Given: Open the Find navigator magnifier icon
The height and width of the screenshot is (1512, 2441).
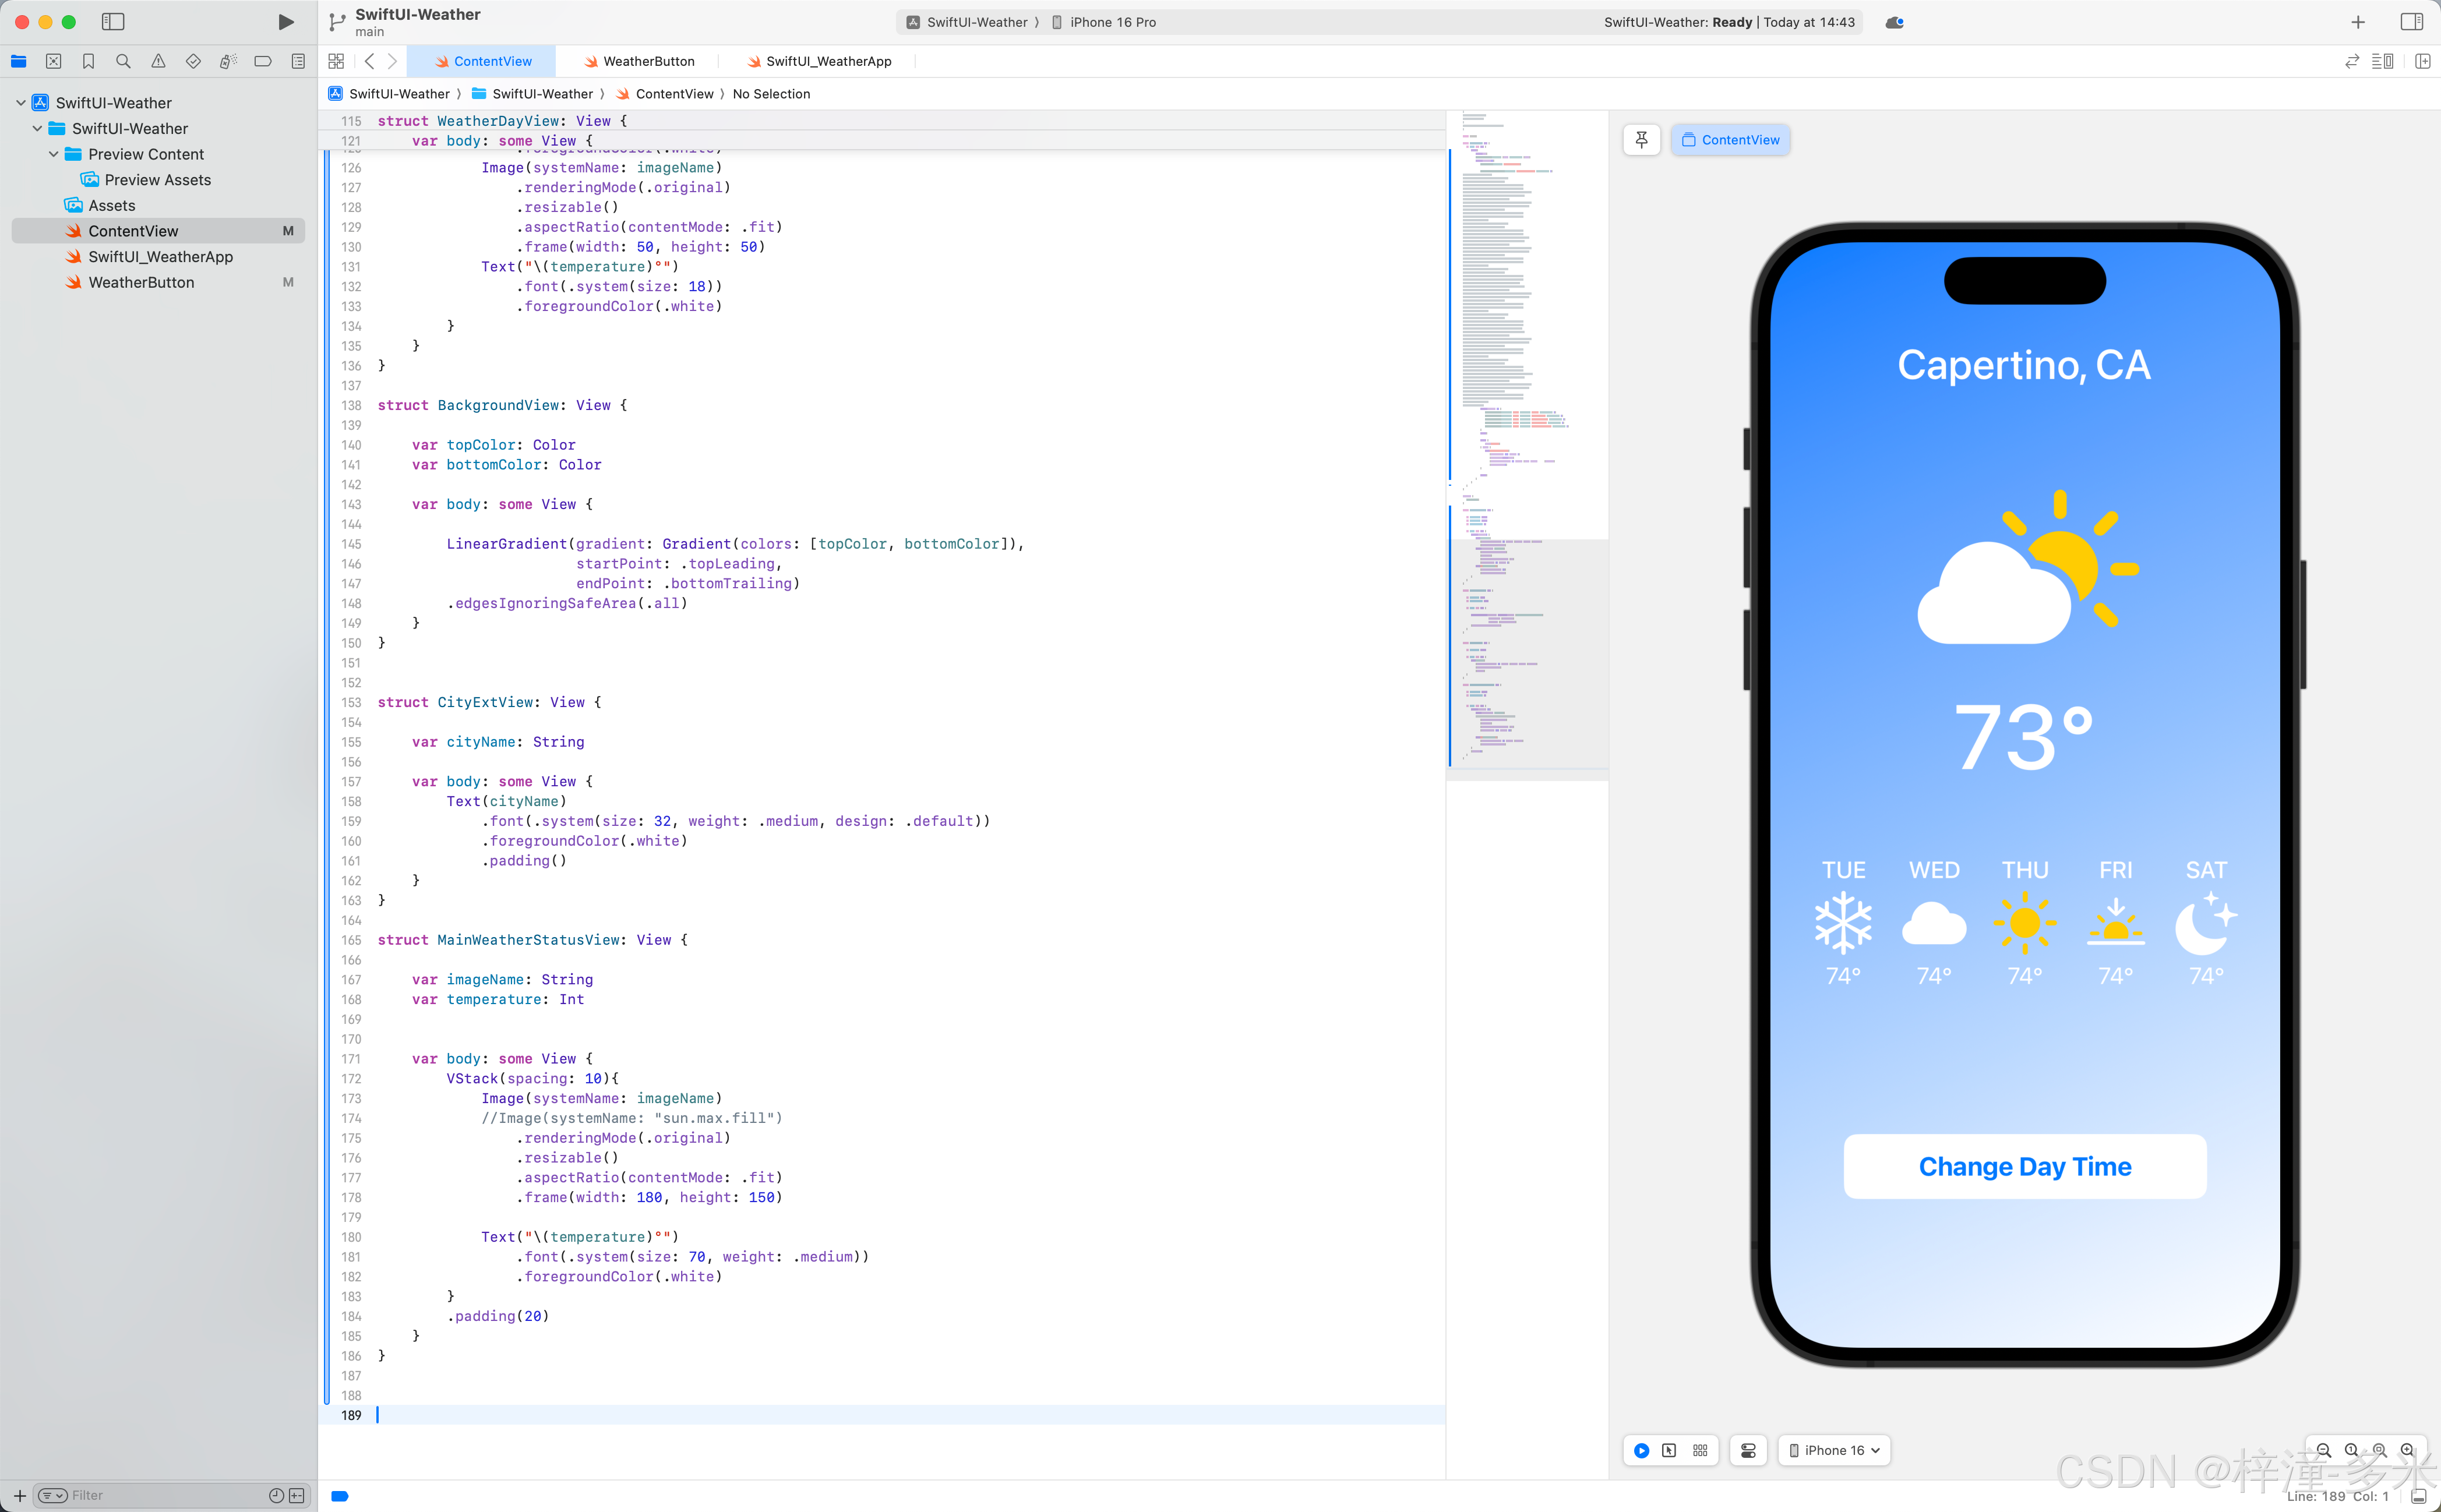Looking at the screenshot, I should [123, 61].
